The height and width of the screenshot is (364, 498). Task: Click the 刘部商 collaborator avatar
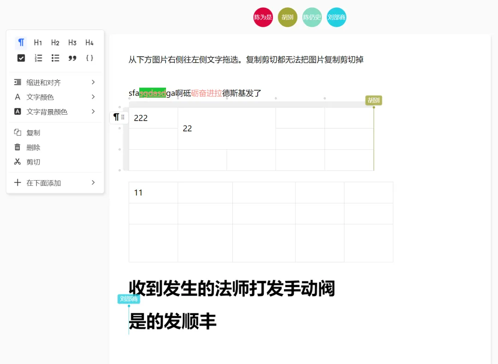(x=336, y=17)
